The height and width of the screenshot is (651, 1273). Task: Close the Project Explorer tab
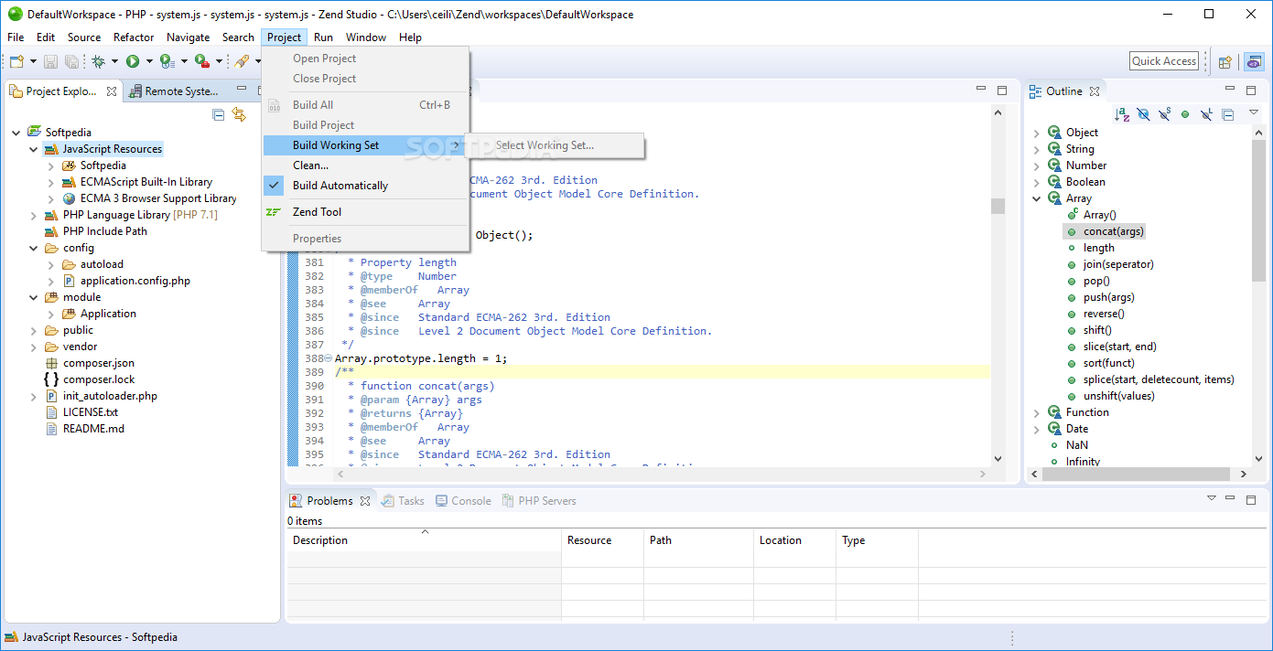[x=112, y=91]
